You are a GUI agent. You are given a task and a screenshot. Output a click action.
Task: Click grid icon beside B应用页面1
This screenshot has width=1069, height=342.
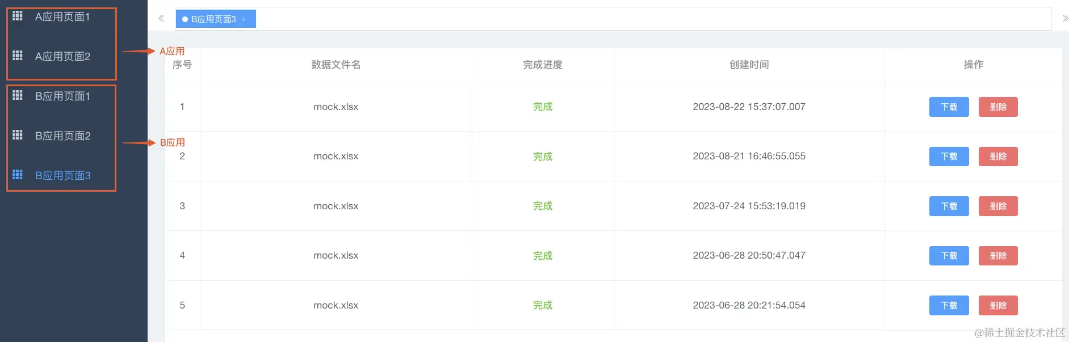tap(18, 95)
